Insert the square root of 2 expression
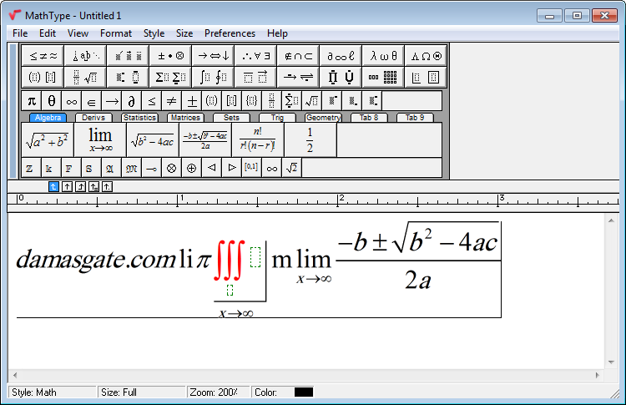Image resolution: width=626 pixels, height=405 pixels. click(x=292, y=168)
